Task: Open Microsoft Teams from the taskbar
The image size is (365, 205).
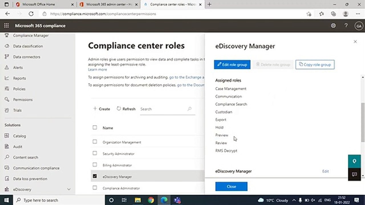Action: coord(177,200)
